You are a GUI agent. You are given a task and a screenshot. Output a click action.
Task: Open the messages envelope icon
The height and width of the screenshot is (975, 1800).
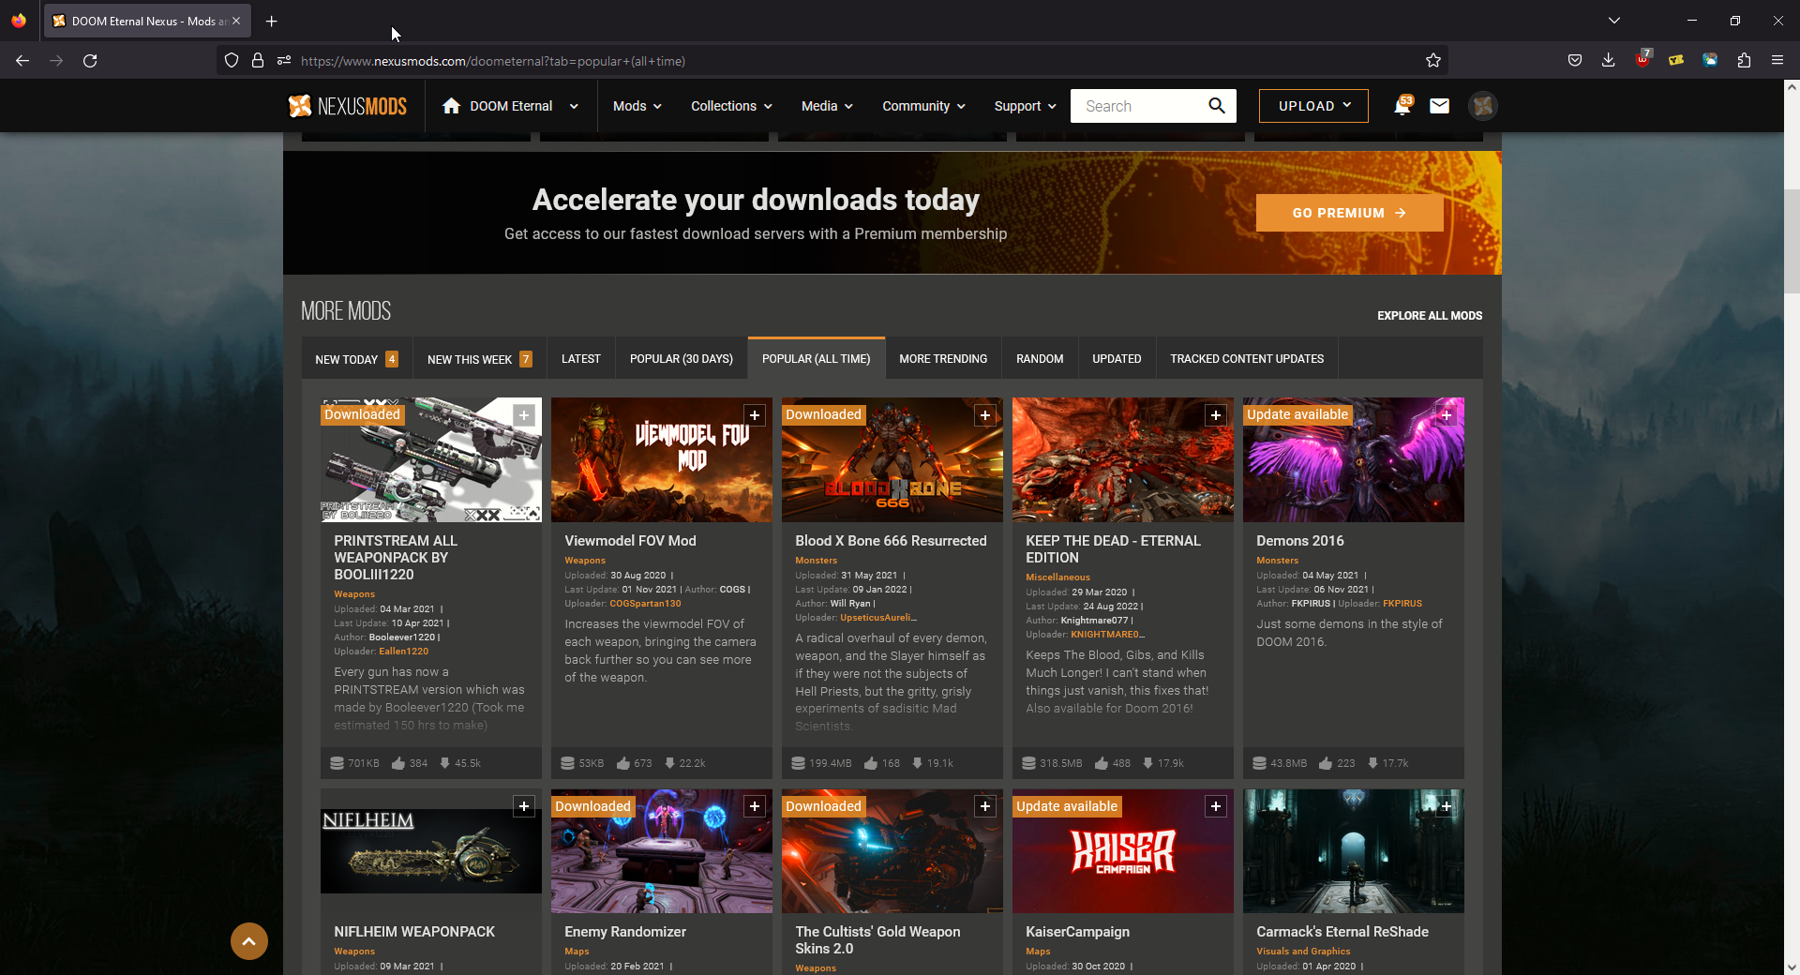[x=1439, y=106]
